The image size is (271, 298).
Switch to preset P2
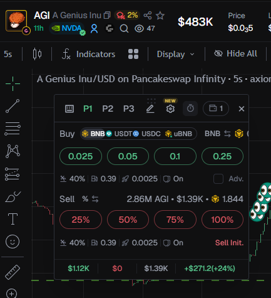pos(108,109)
